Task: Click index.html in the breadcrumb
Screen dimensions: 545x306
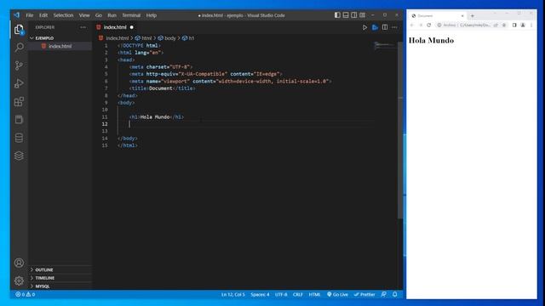Action: (x=118, y=38)
